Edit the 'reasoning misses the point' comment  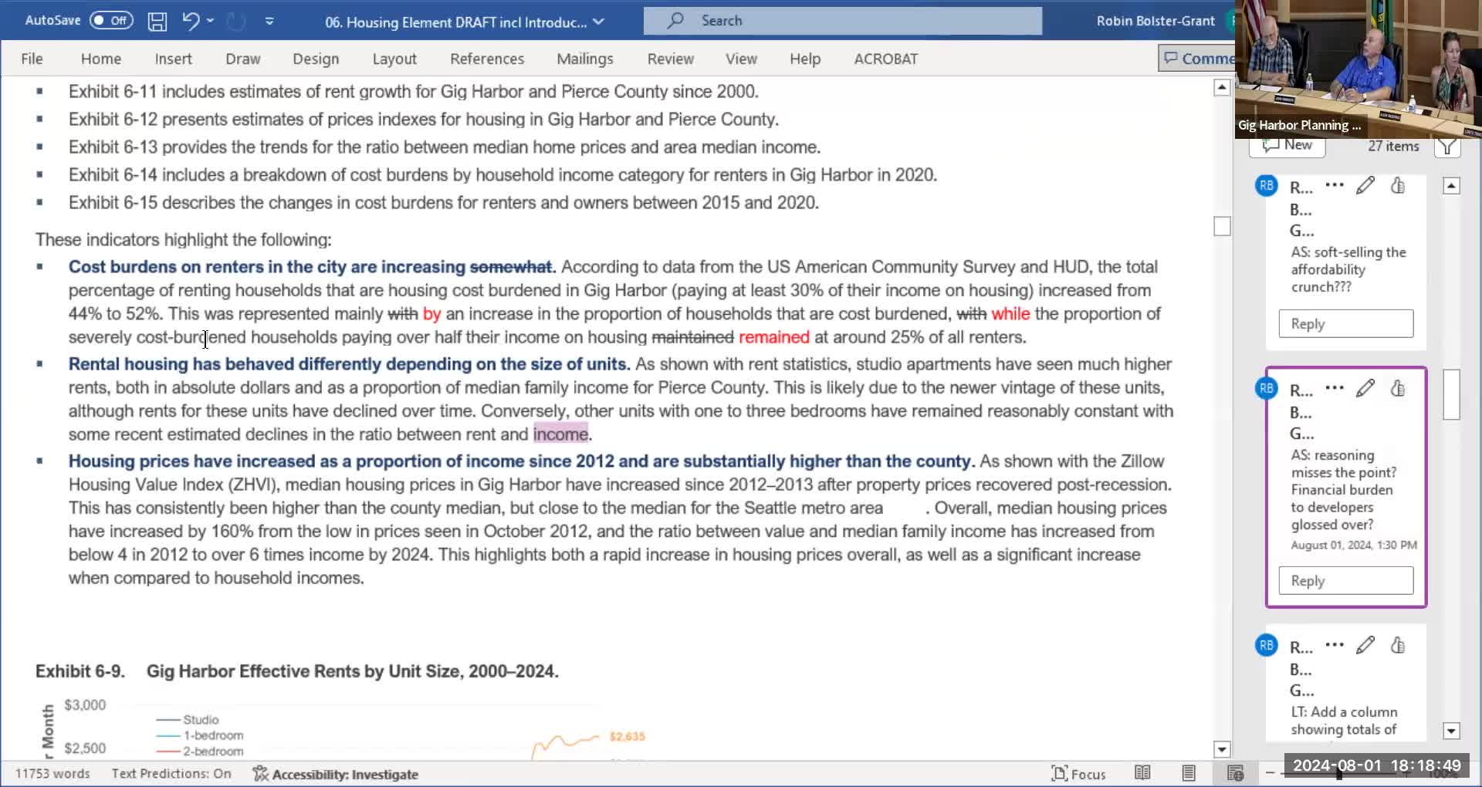(1365, 388)
